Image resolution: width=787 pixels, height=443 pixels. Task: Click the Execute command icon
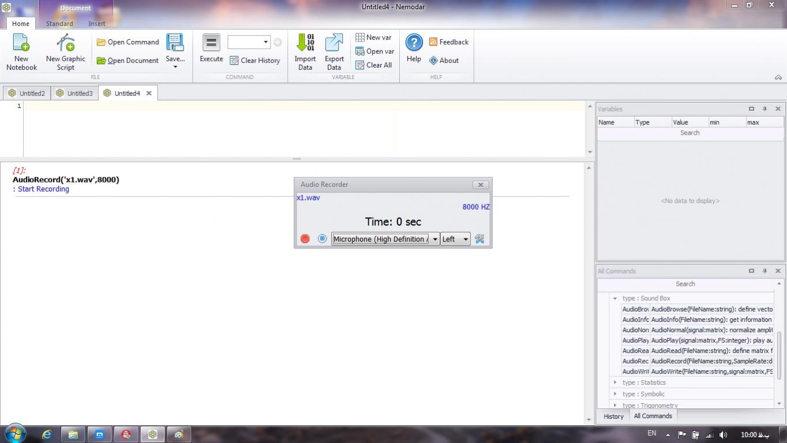[x=211, y=43]
